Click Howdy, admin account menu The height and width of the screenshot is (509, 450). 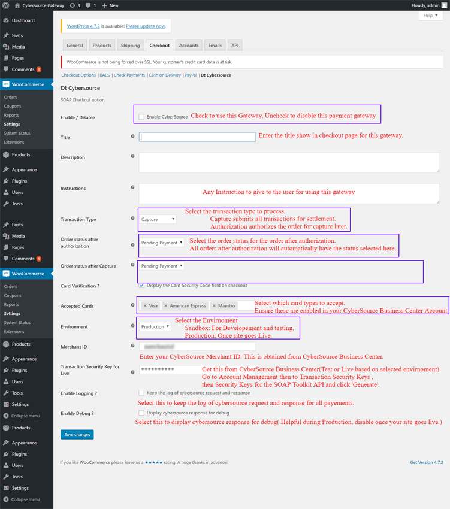(x=429, y=5)
